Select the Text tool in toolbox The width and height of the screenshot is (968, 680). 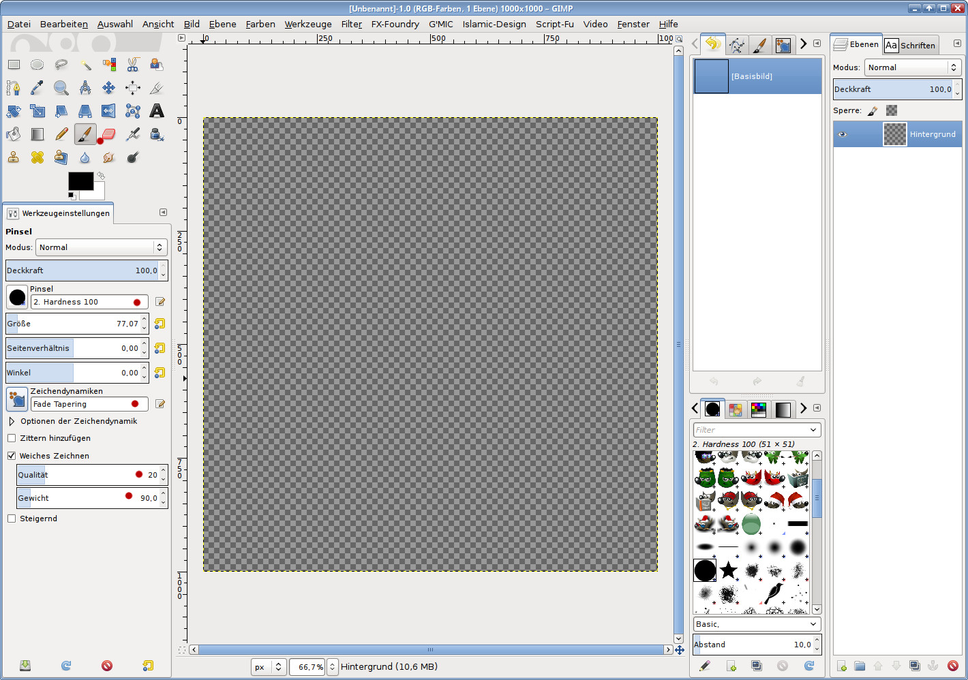click(x=157, y=111)
